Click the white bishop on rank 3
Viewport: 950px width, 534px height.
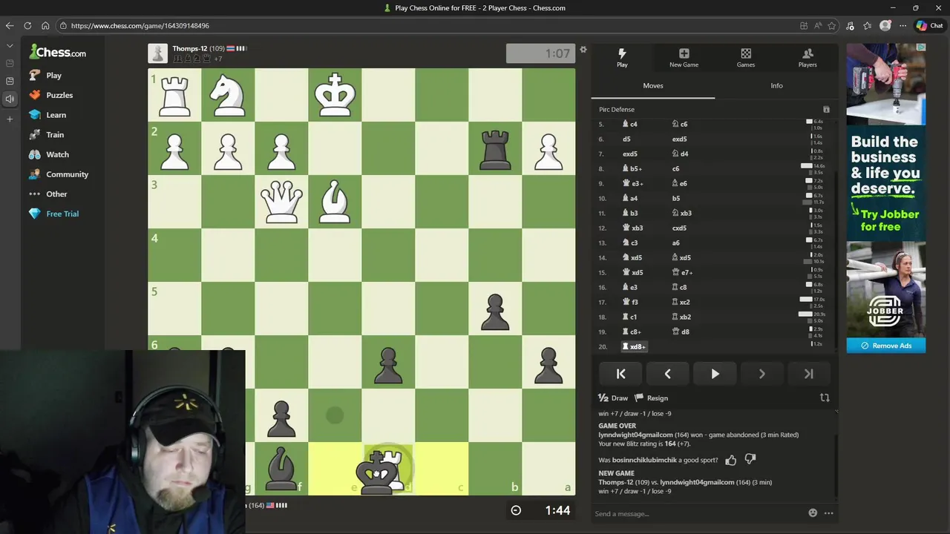[335, 201]
